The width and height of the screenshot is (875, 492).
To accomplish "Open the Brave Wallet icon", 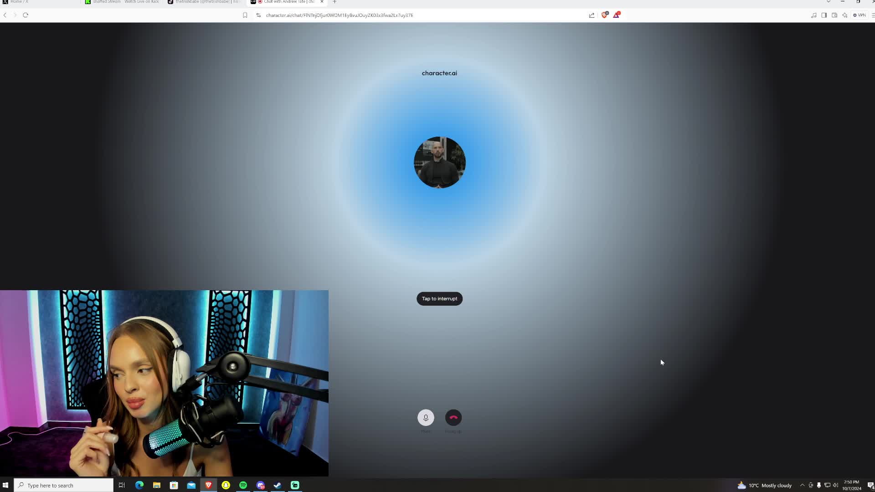I will [x=834, y=15].
